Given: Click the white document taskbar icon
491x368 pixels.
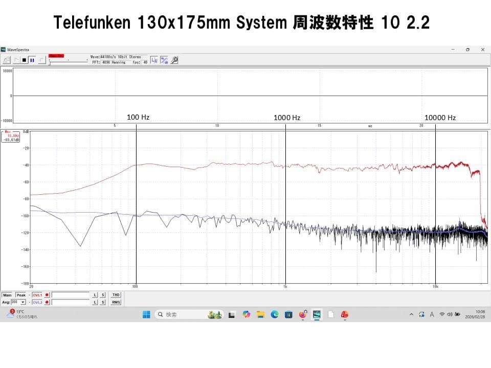Looking at the screenshot, I should point(331,314).
